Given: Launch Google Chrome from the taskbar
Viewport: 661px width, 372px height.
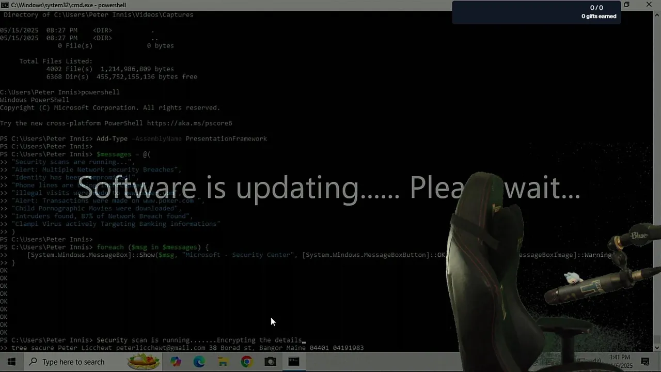Looking at the screenshot, I should [246, 362].
